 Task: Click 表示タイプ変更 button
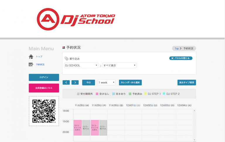click(187, 82)
